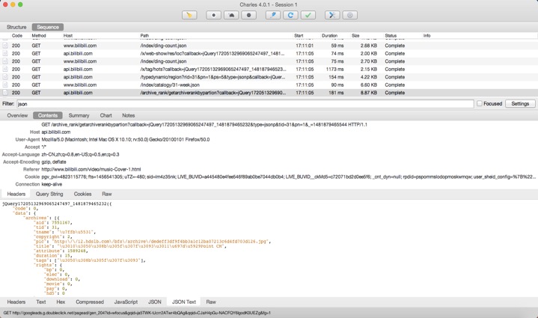Sort by the Size column header

(355, 36)
